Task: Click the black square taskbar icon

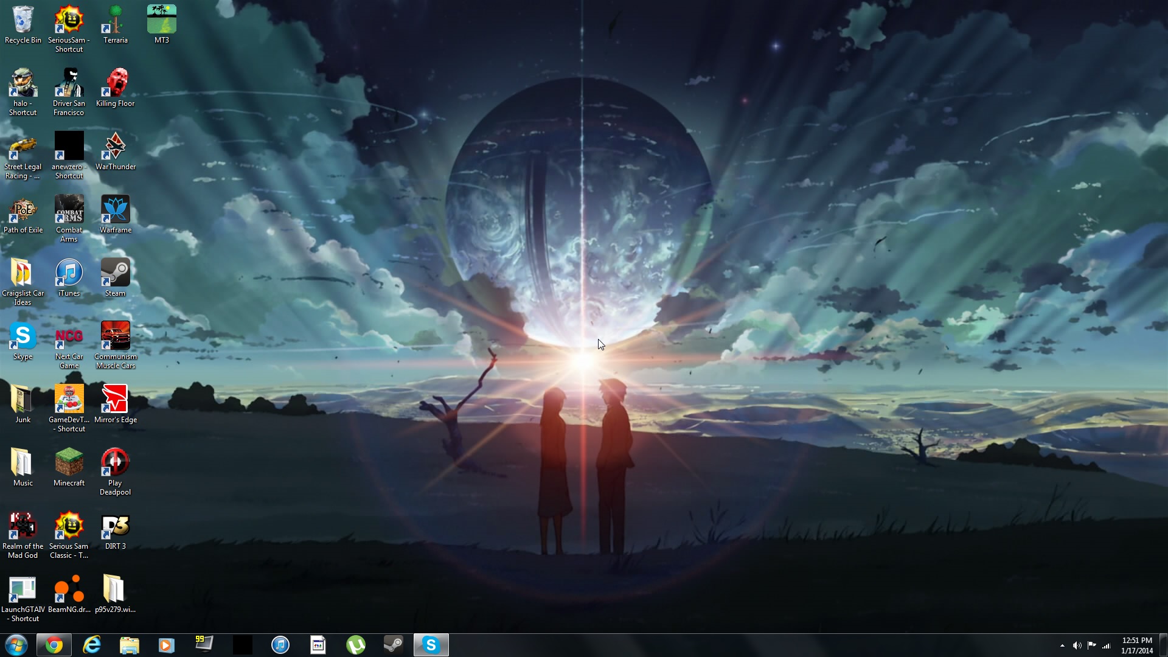Action: coord(242,645)
